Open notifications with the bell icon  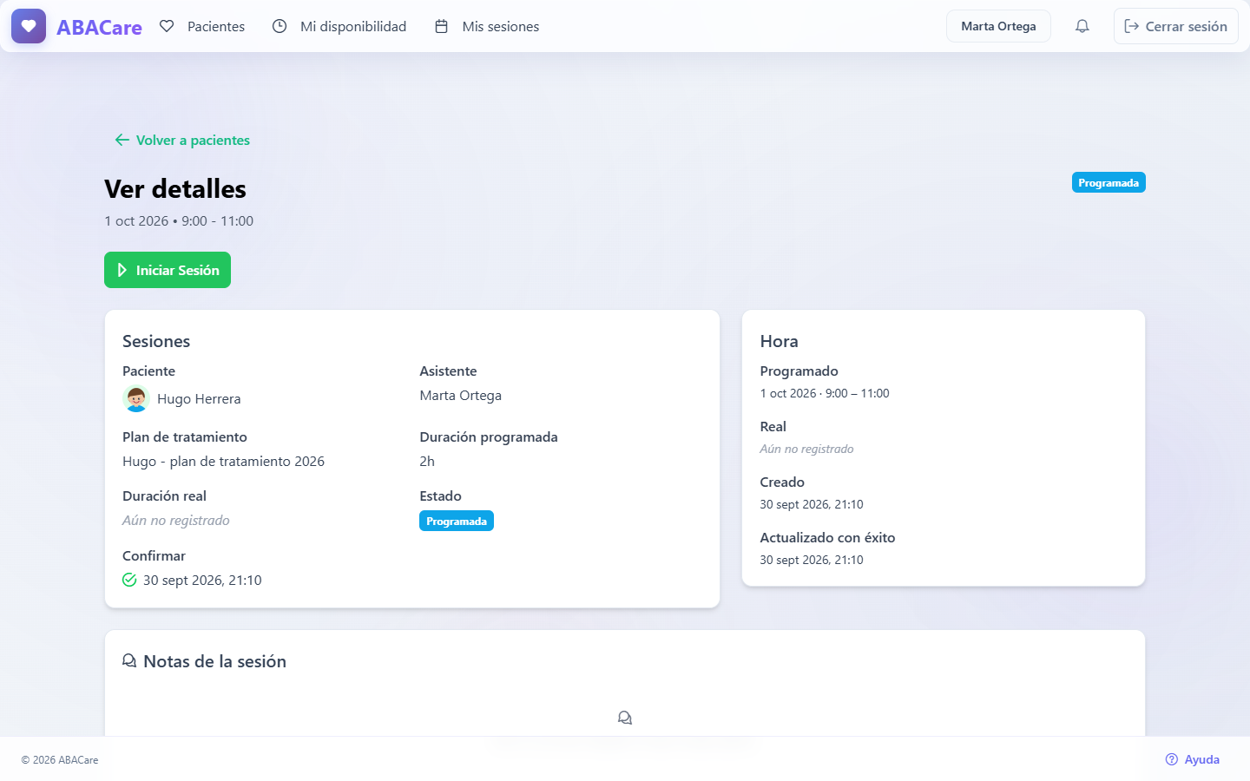tap(1082, 26)
